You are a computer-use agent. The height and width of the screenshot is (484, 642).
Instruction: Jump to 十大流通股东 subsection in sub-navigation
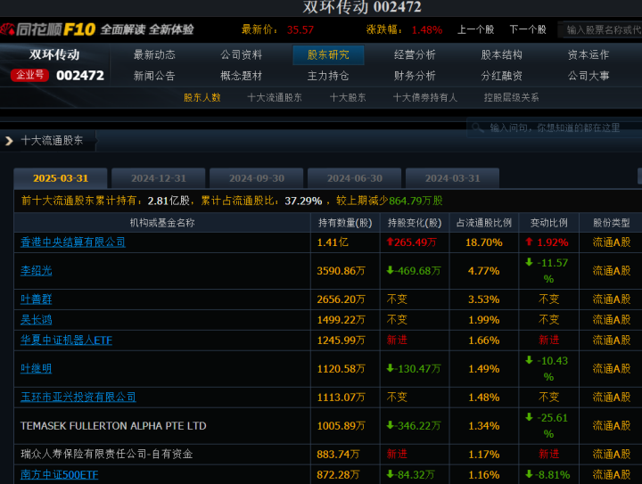pos(275,97)
